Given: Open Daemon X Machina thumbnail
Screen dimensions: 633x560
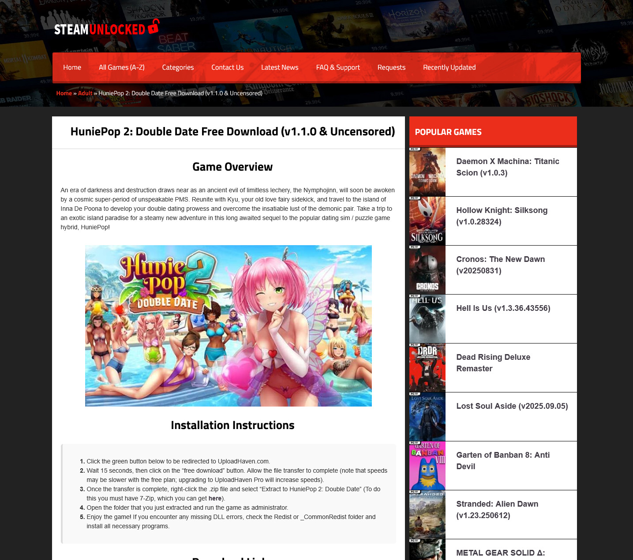Looking at the screenshot, I should click(427, 172).
